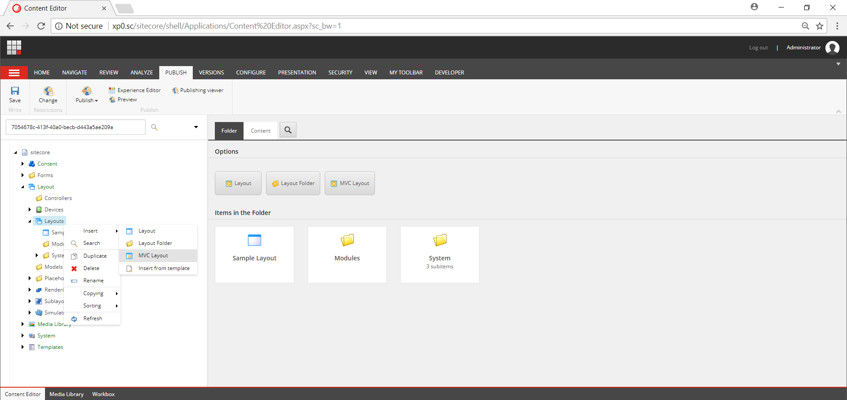Switch to the HOME ribbon tab
847x400 pixels.
click(x=42, y=73)
